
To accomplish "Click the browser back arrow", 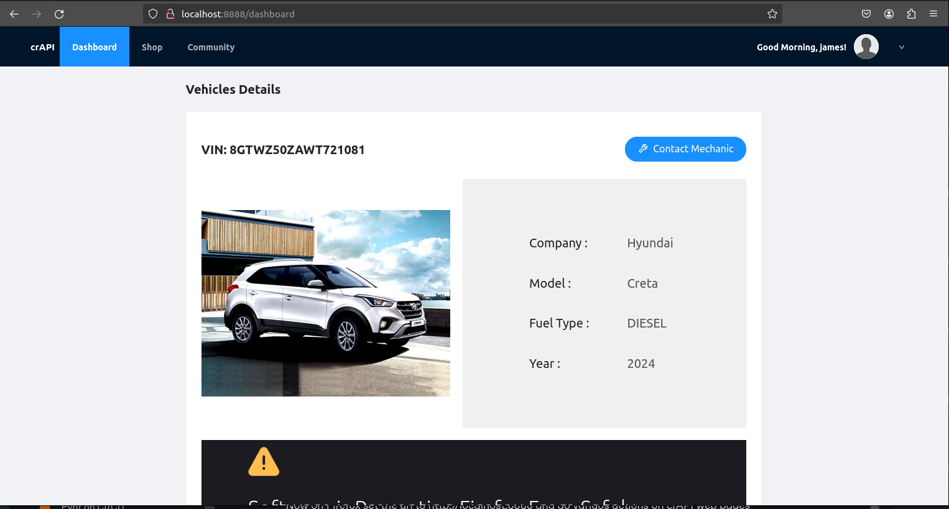I will point(14,14).
